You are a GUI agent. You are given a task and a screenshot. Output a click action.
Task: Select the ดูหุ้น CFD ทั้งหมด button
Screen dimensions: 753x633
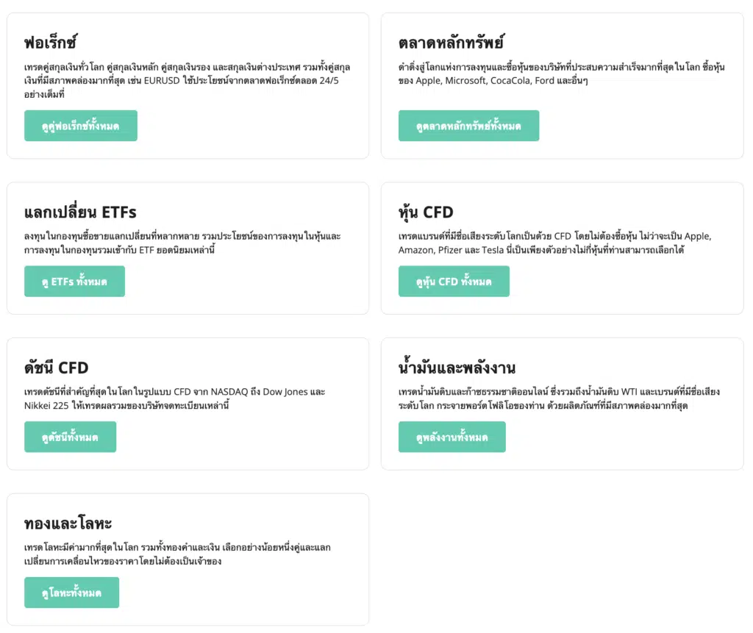(x=454, y=282)
